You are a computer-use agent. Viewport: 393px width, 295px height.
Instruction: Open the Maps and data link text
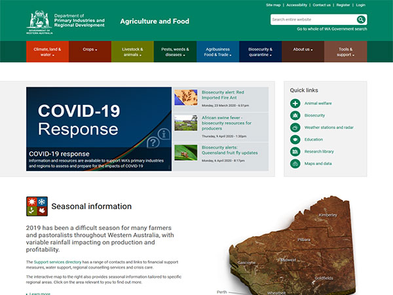click(318, 163)
